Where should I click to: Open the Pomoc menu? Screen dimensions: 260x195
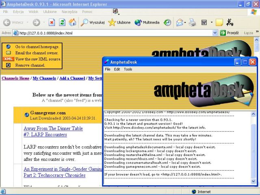click(87, 12)
